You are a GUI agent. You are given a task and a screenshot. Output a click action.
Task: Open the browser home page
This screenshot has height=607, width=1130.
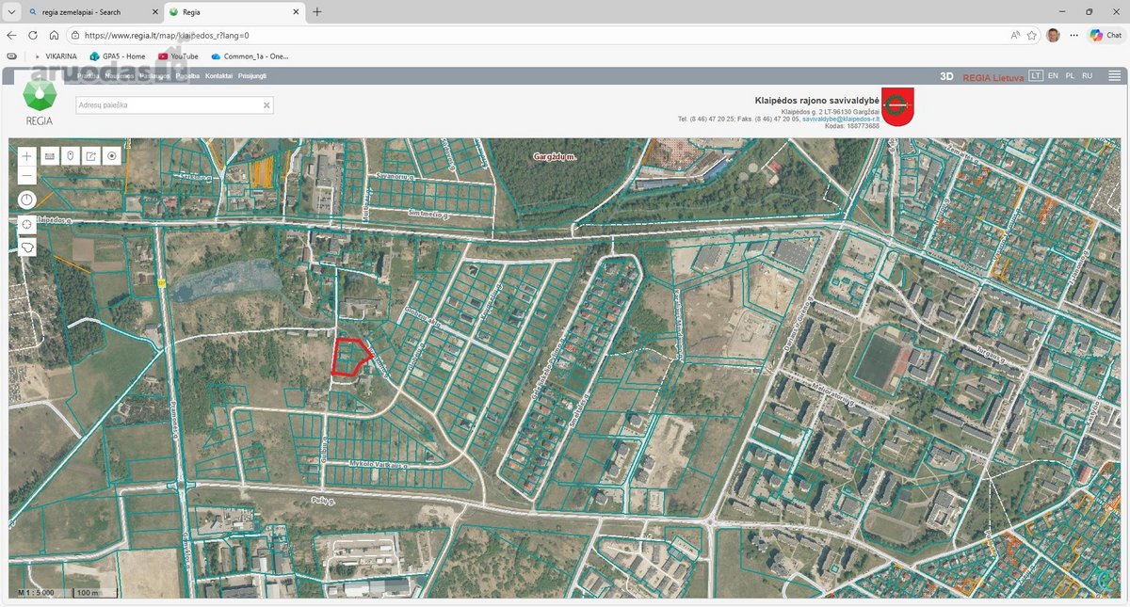pos(54,35)
